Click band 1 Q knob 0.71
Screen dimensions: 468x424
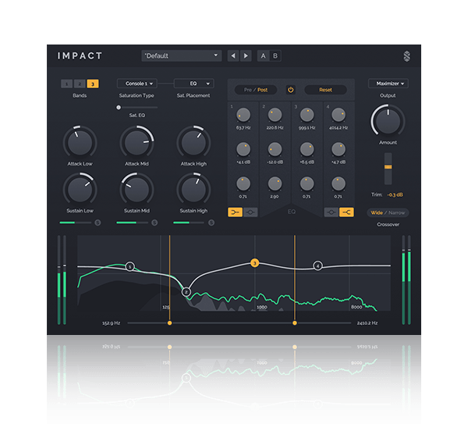[243, 183]
